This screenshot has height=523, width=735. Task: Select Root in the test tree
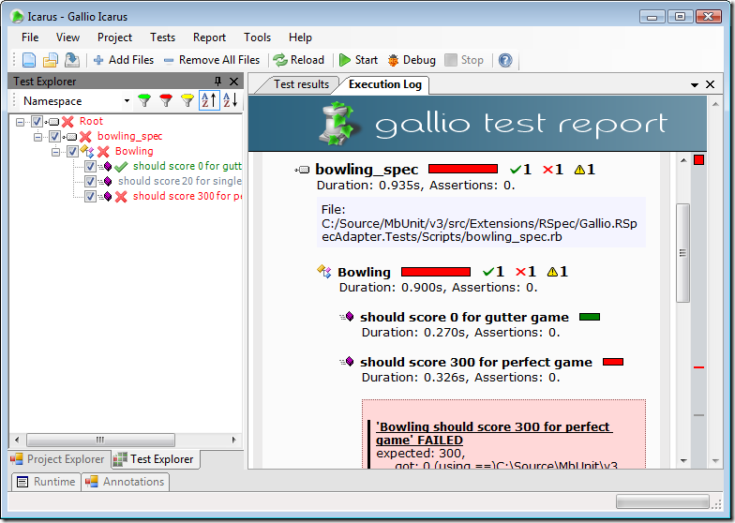(x=91, y=122)
